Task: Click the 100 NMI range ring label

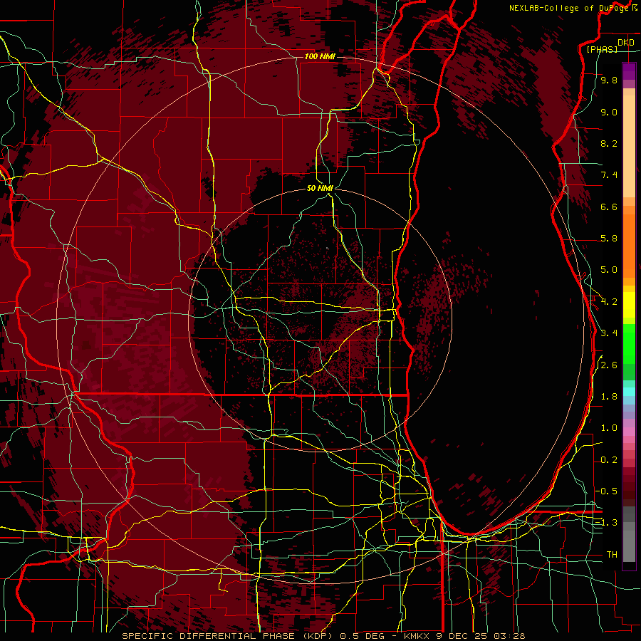Action: coord(320,56)
